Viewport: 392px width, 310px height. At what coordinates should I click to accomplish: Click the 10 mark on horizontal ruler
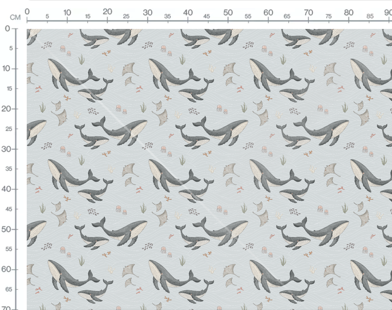(67, 12)
